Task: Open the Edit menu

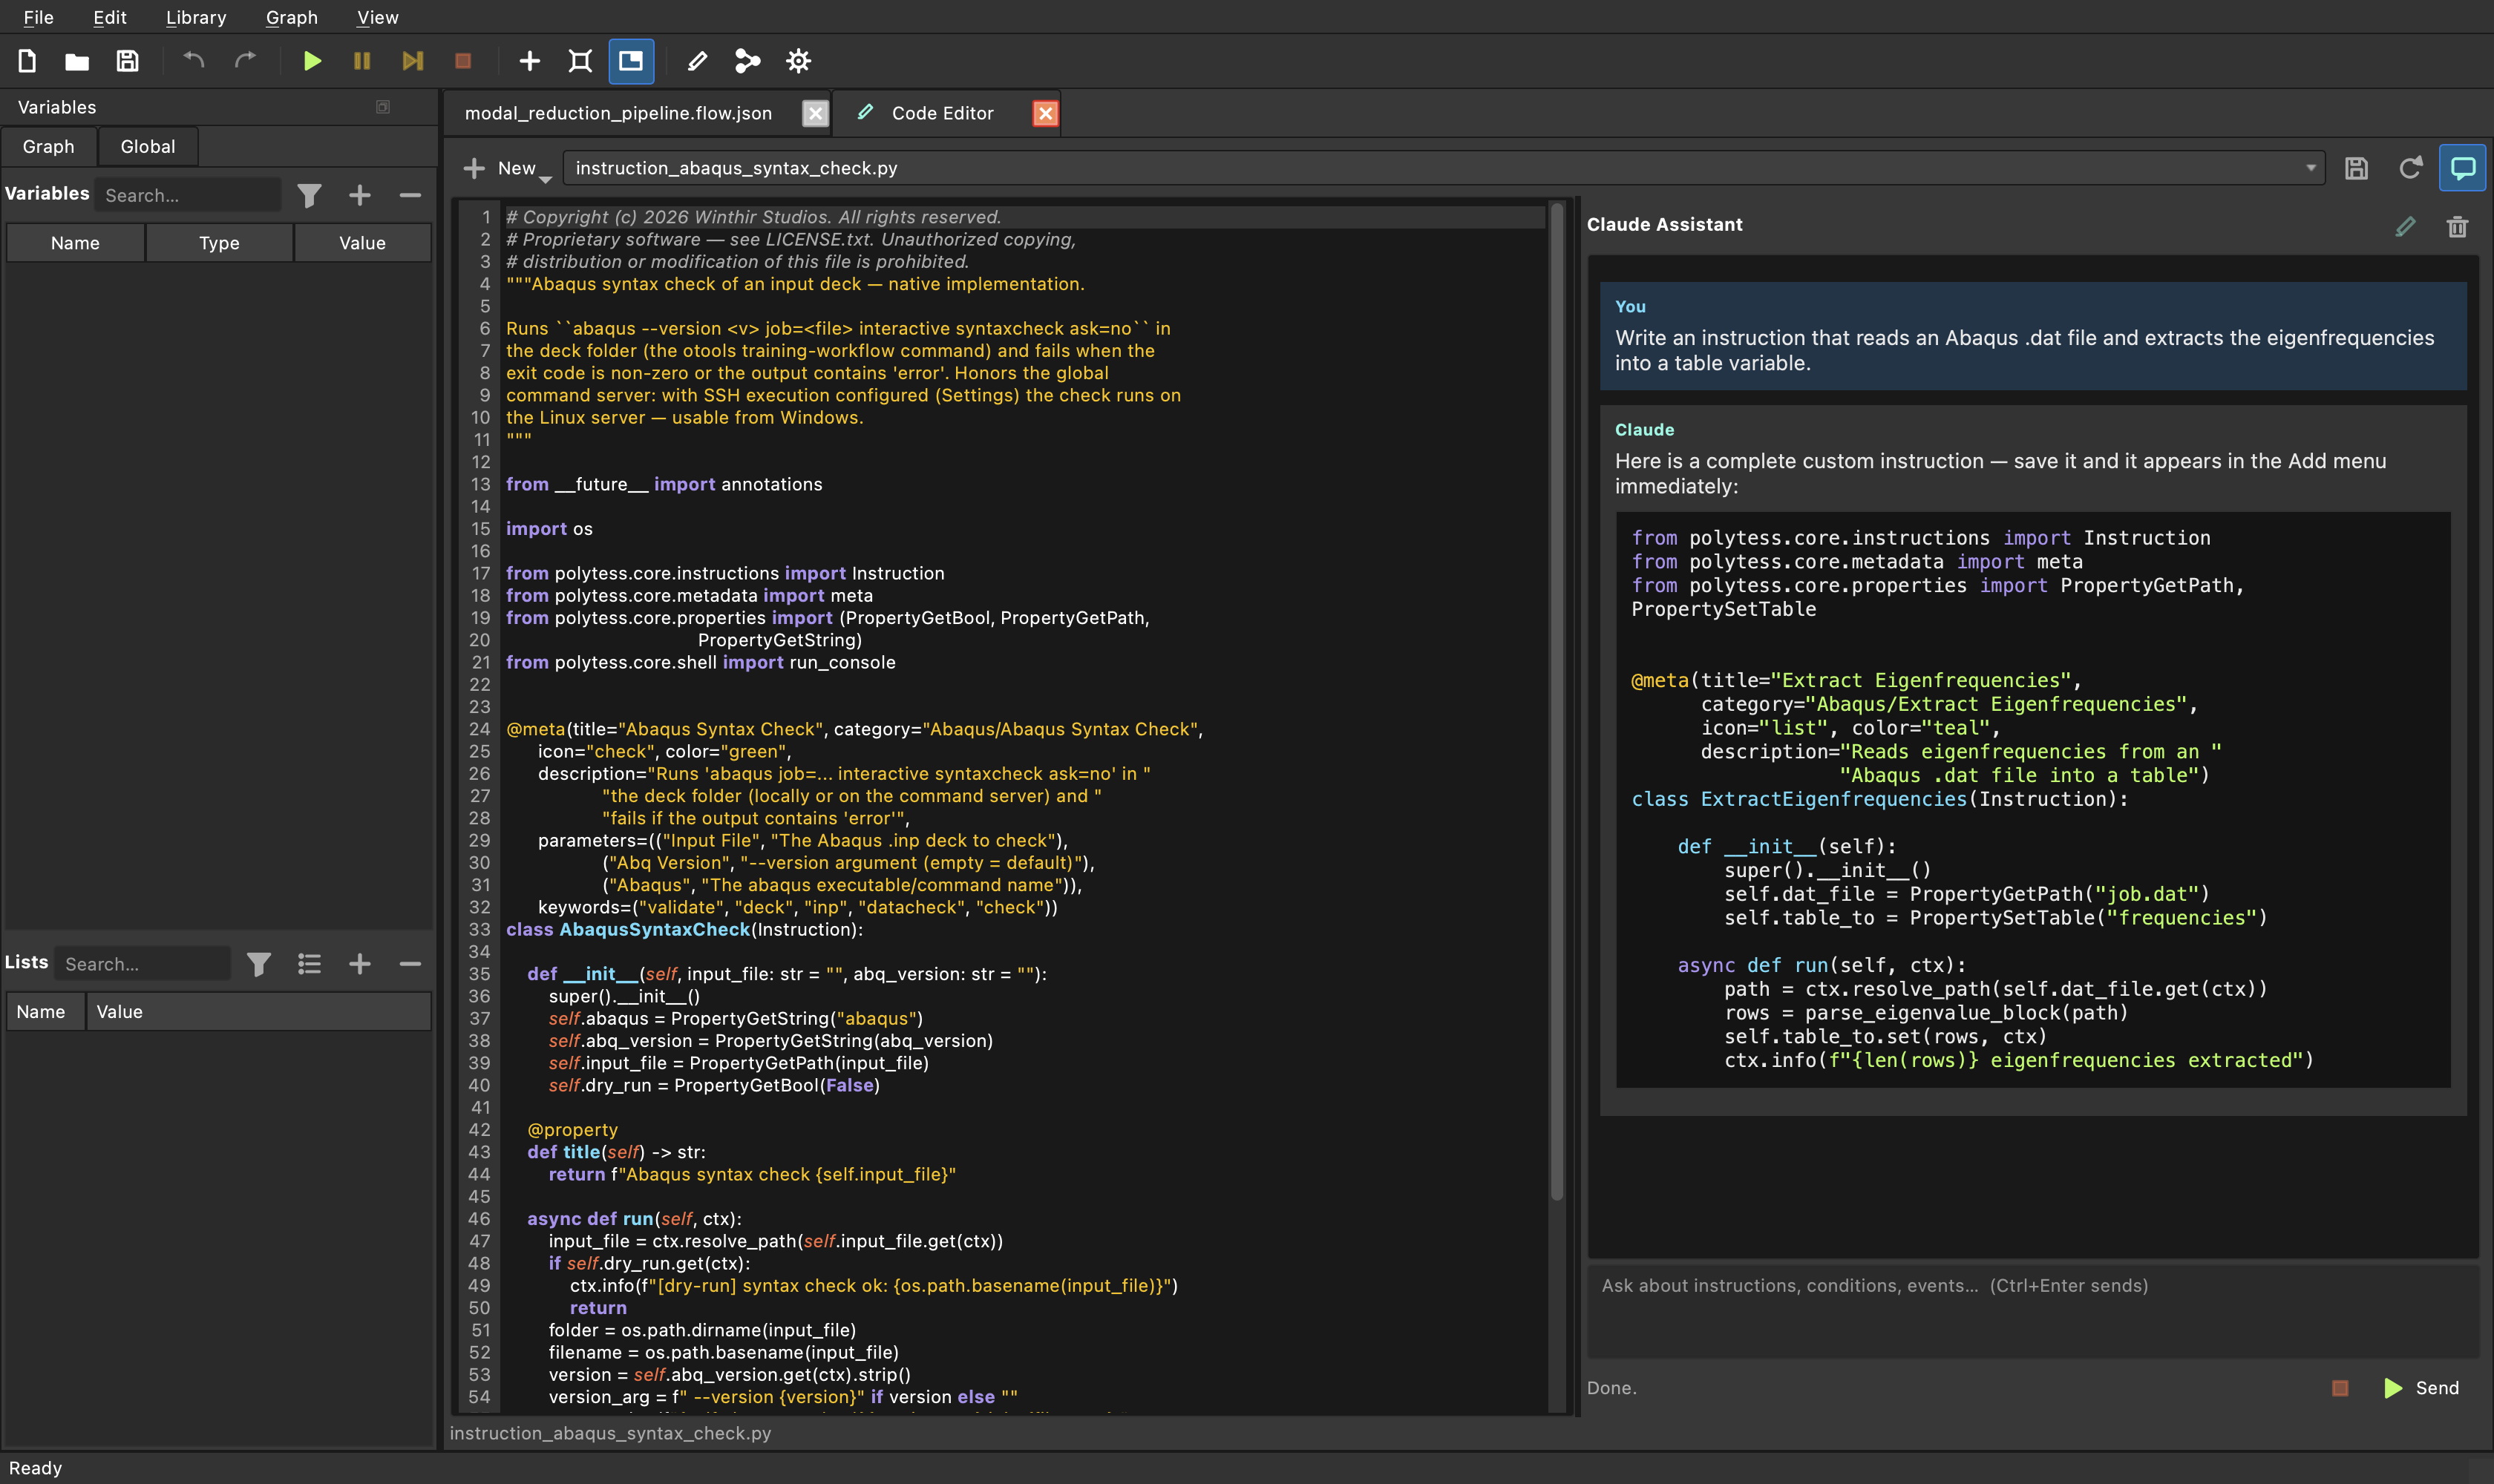Action: pos(110,17)
